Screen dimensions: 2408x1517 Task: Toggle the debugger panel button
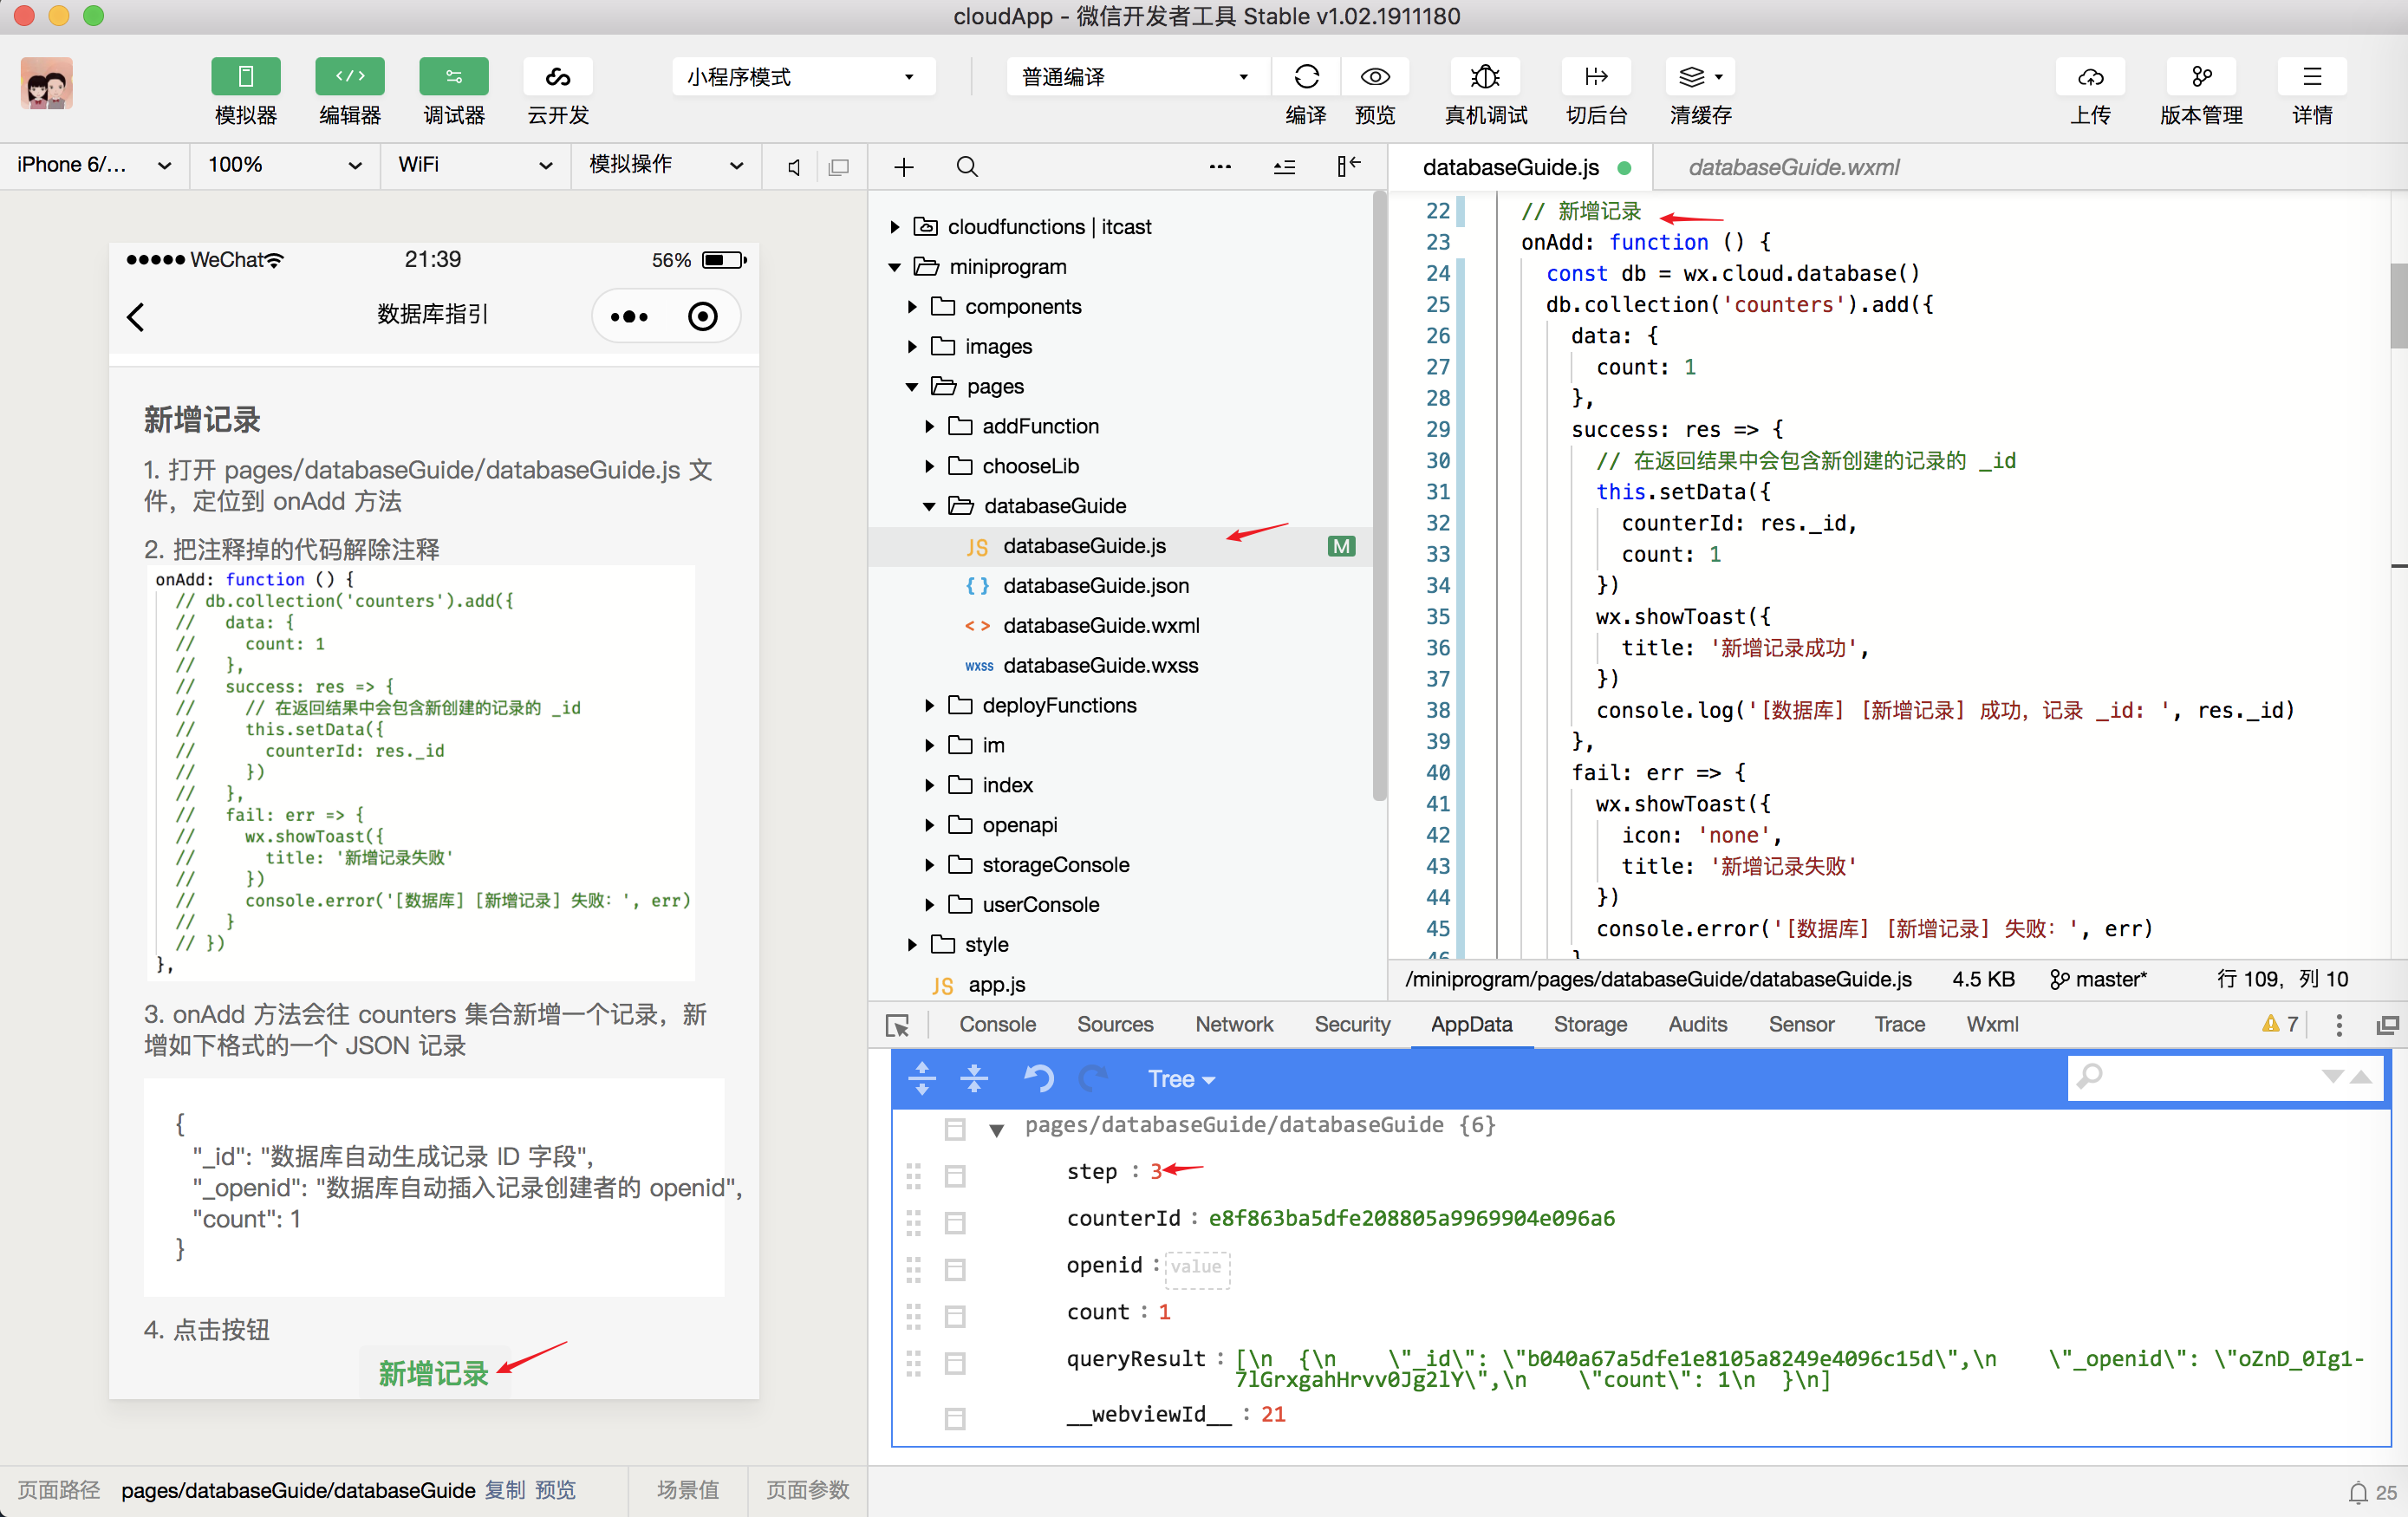[x=453, y=77]
